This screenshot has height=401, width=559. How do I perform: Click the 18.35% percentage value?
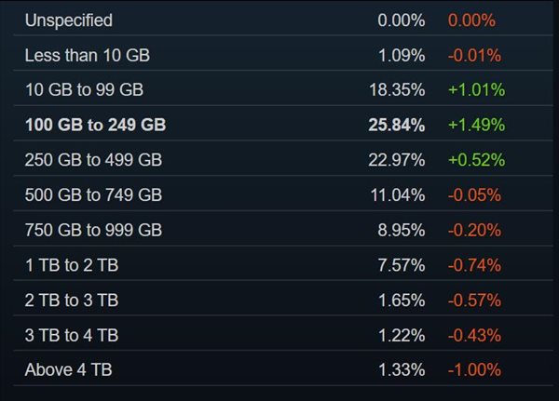(x=397, y=90)
